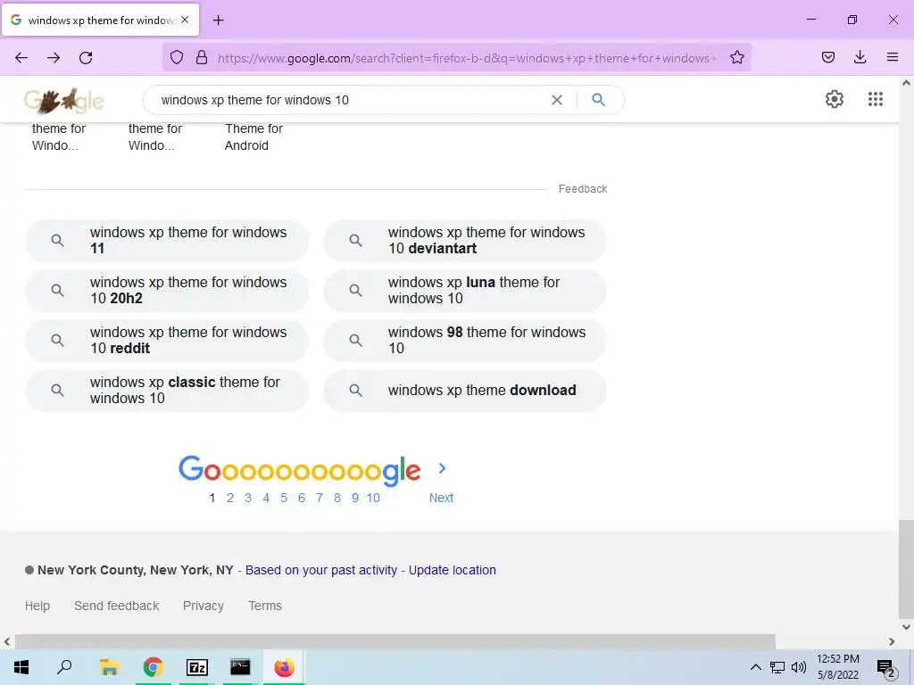Open Windows taskbar search
Screen dimensions: 914x685
click(64, 667)
